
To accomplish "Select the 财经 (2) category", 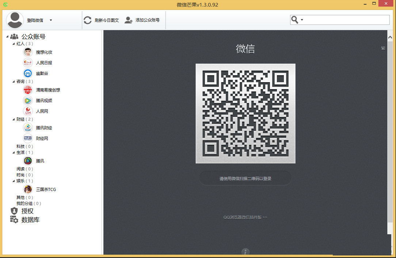I will [25, 119].
